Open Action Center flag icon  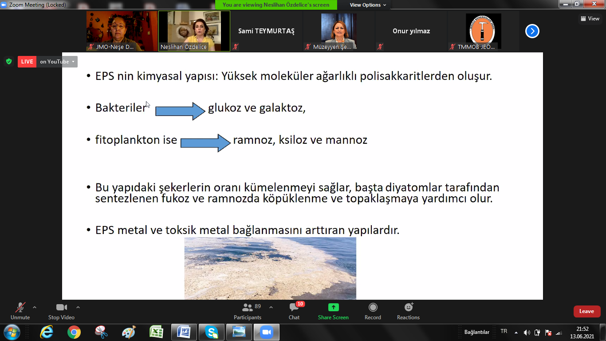pos(548,332)
